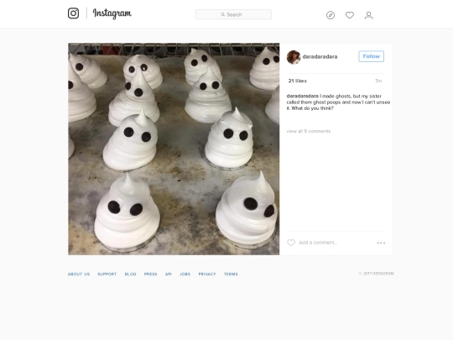
Task: Click the Instagram camera logo icon
Action: pos(73,13)
